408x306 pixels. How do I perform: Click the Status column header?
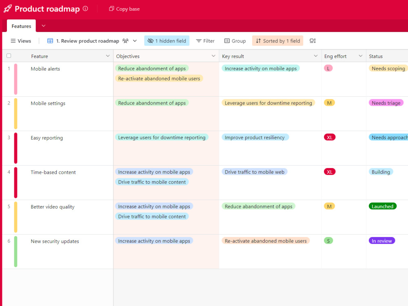tap(387, 56)
